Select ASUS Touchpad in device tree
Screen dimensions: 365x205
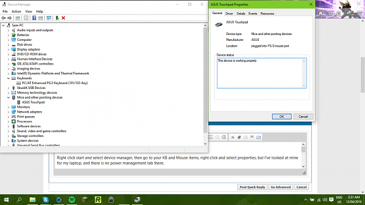(x=33, y=102)
